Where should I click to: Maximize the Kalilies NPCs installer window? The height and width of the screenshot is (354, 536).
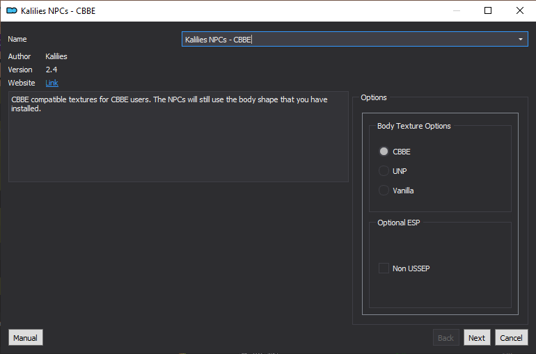tap(488, 10)
